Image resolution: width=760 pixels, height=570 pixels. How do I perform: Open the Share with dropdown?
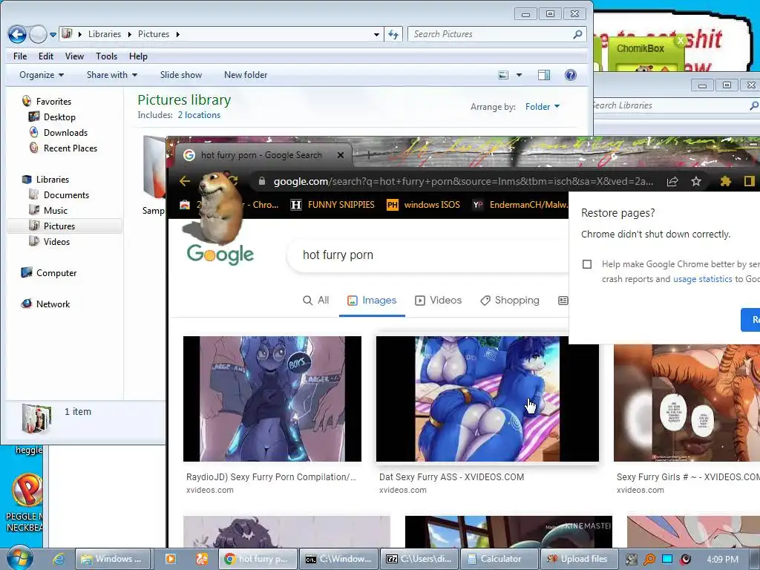(x=112, y=75)
